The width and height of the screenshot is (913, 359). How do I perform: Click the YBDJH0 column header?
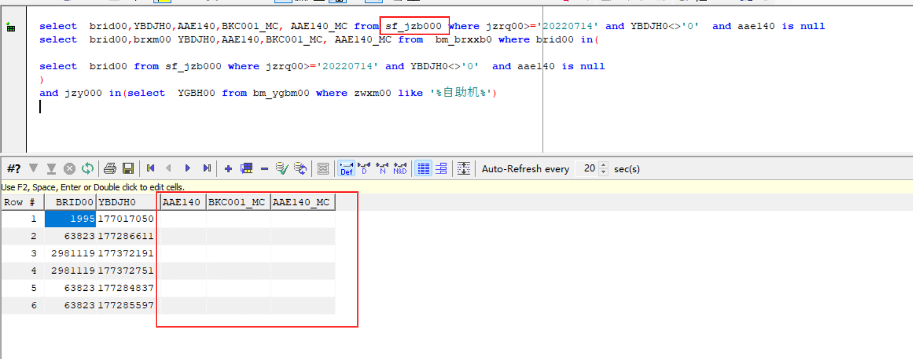[126, 202]
